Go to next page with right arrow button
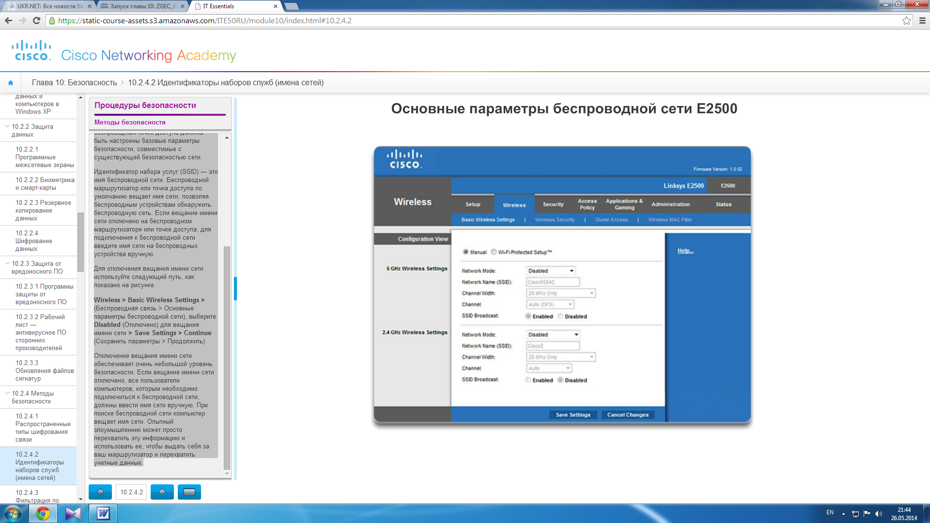This screenshot has width=930, height=523. coord(162,492)
